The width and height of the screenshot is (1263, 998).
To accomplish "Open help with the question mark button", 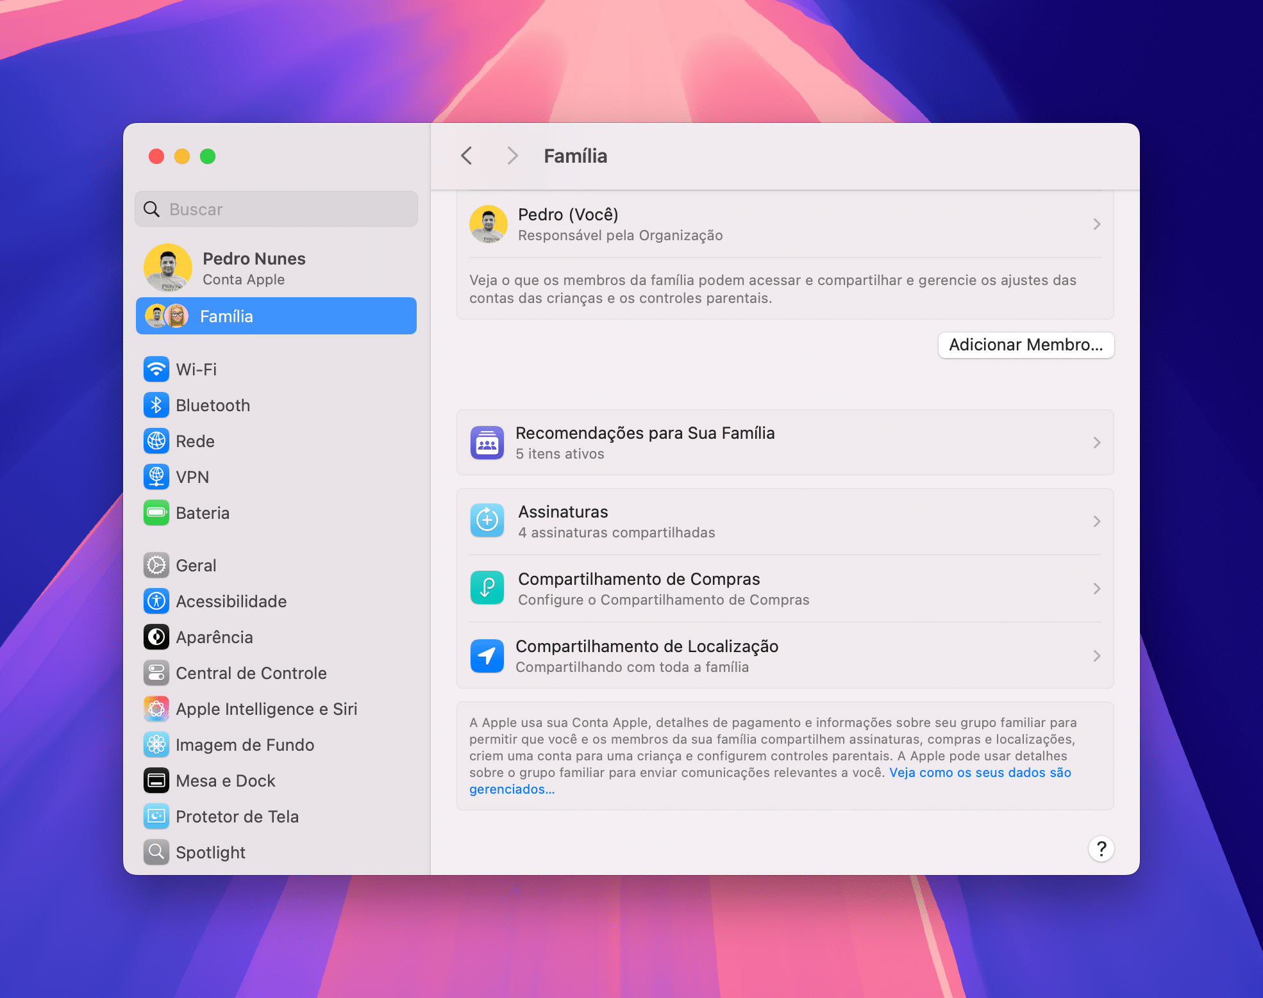I will coord(1101,849).
